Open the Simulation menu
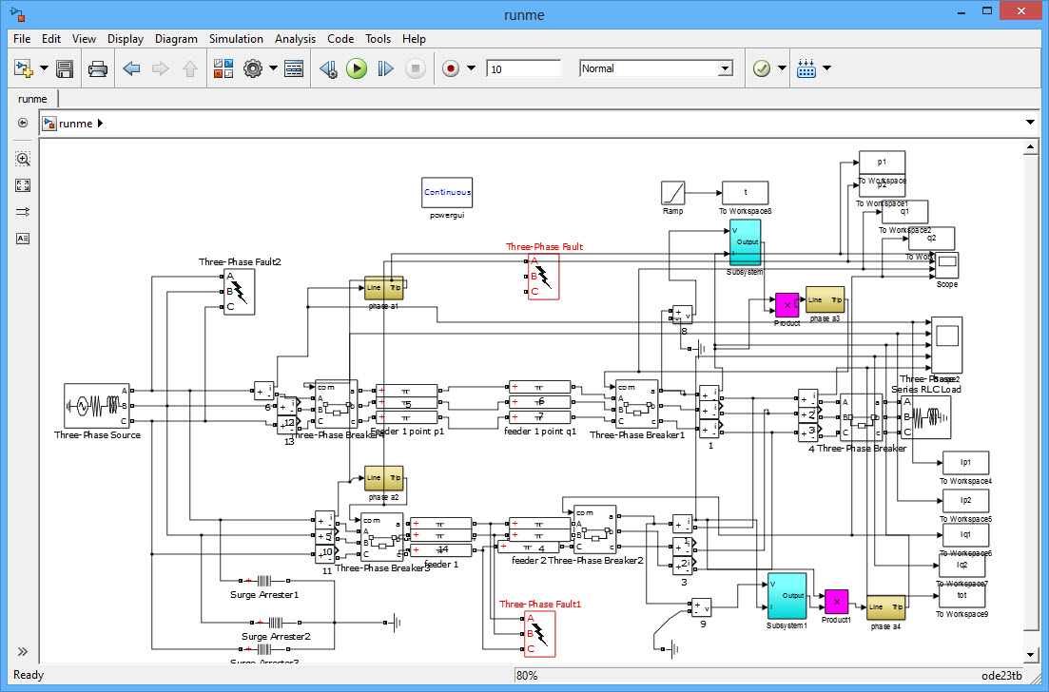Screen dimensions: 1049x692 pyautogui.click(x=236, y=39)
